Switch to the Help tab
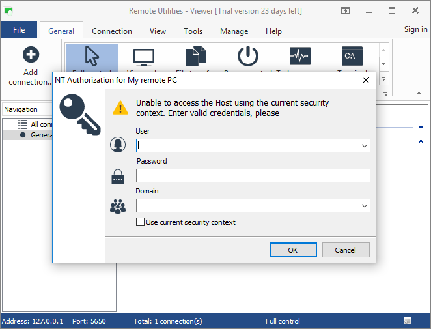Image resolution: width=431 pixels, height=329 pixels. (x=273, y=31)
